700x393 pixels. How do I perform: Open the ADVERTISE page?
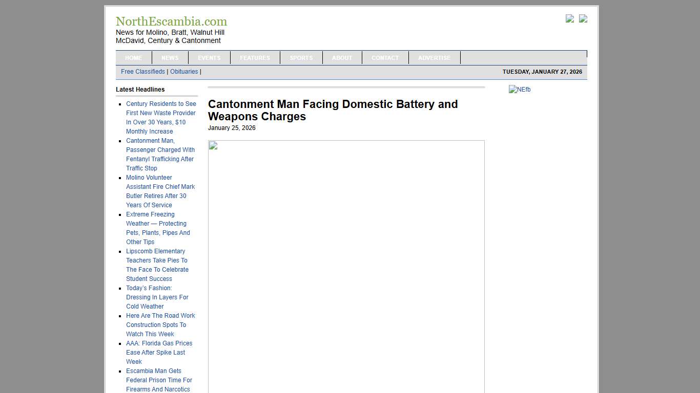coord(434,57)
